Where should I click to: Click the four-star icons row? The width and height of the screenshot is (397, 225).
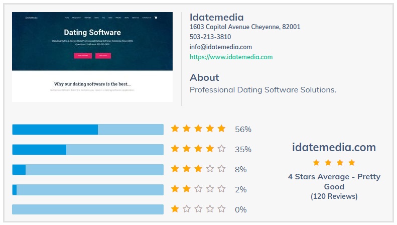(198, 149)
